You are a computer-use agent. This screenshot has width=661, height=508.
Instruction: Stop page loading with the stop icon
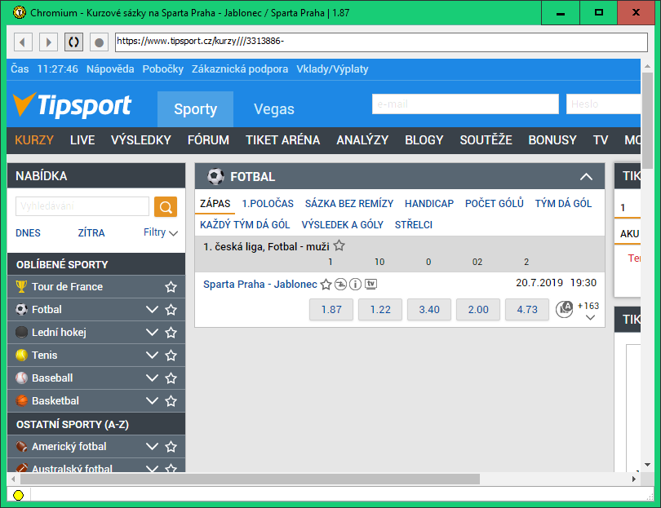coord(99,42)
